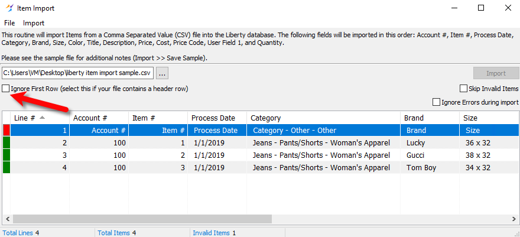Enable Ignore First Row checkbox
520x237 pixels.
click(x=6, y=89)
